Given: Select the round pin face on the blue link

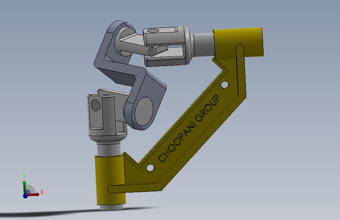Looking at the screenshot, I should click(x=144, y=111).
